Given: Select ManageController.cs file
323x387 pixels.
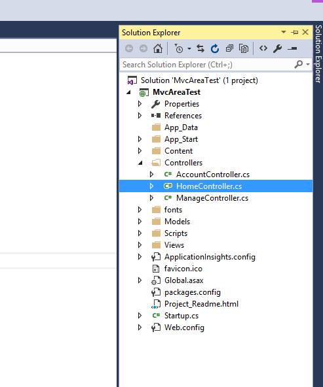Looking at the screenshot, I should pyautogui.click(x=212, y=198).
